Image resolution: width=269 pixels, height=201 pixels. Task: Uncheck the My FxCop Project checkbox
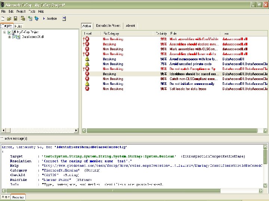click(10, 32)
